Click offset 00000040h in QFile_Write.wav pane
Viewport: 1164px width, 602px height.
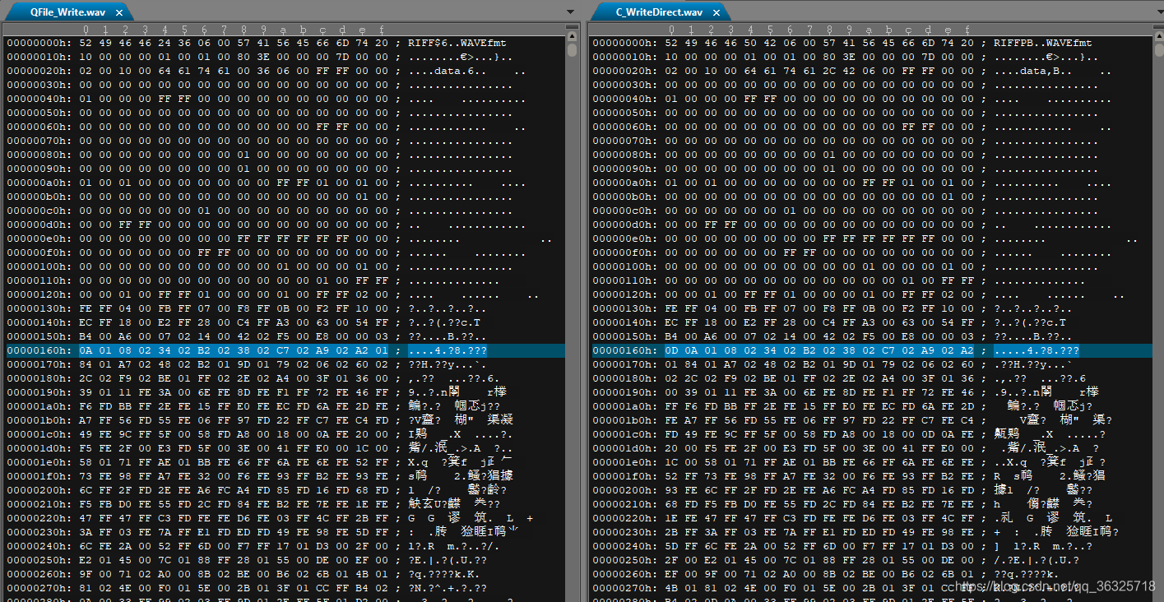(x=39, y=99)
